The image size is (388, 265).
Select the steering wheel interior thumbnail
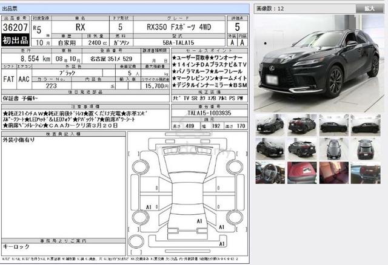tap(270, 172)
